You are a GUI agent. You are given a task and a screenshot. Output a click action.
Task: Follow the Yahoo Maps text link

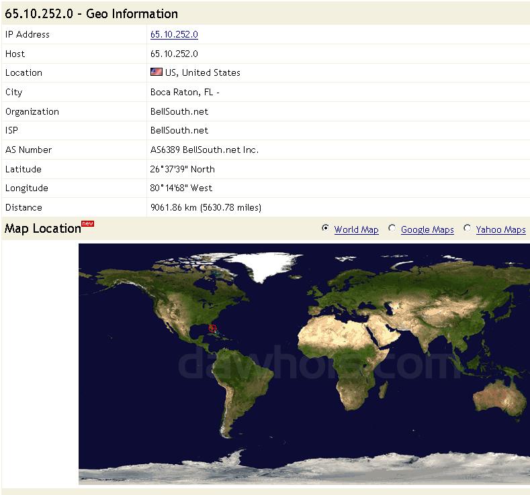tap(500, 229)
